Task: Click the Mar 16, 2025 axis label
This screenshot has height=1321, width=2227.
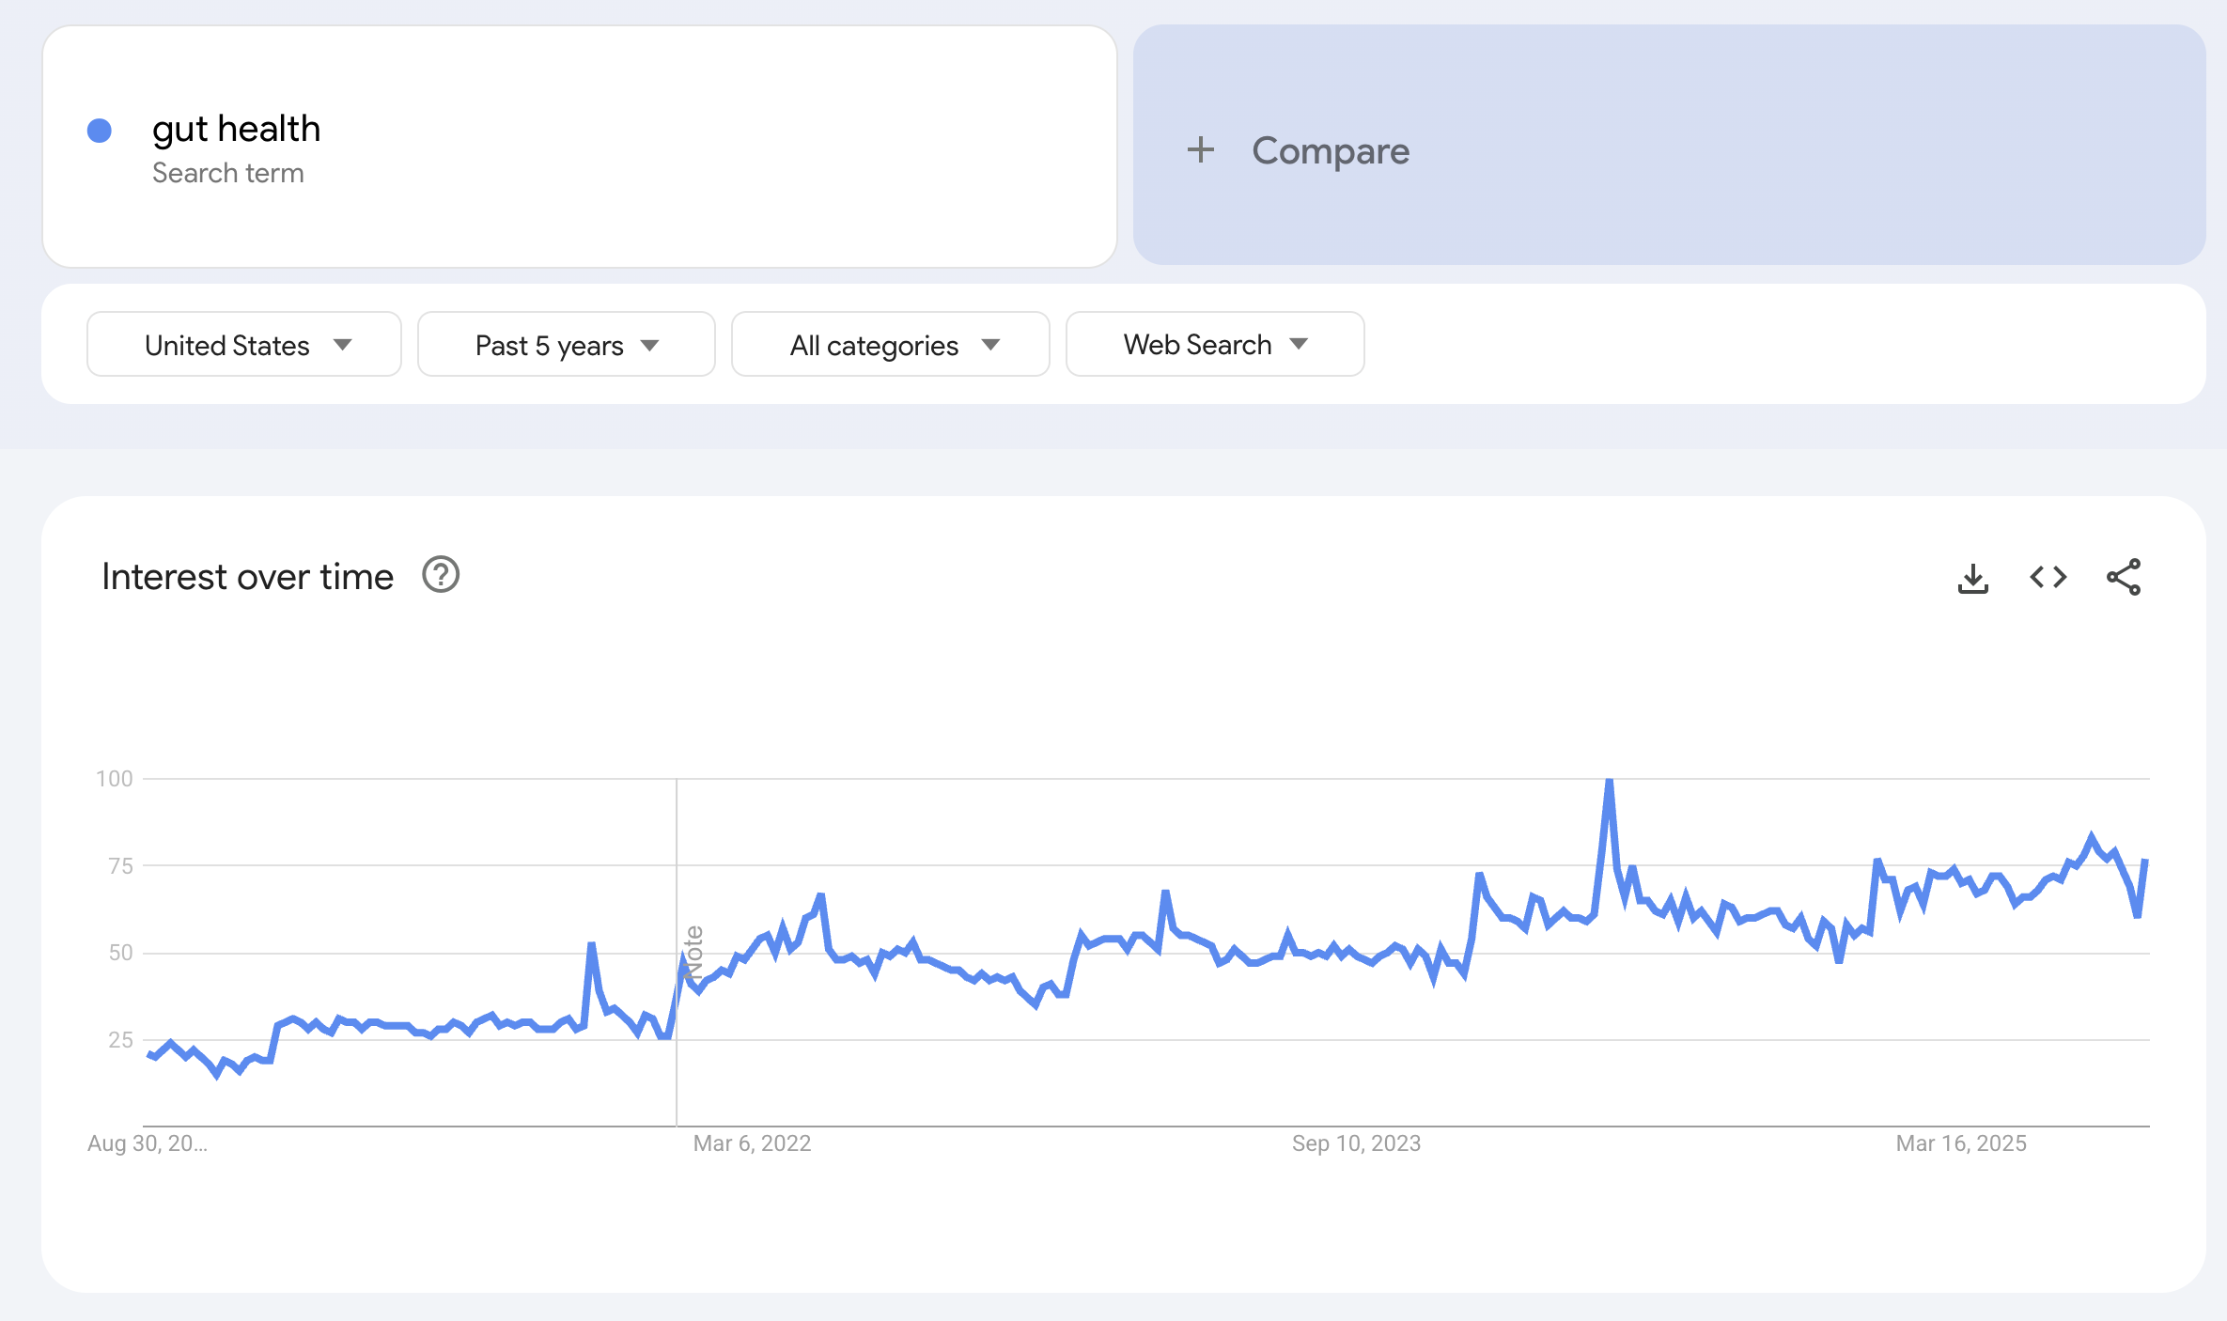Action: pyautogui.click(x=1960, y=1143)
